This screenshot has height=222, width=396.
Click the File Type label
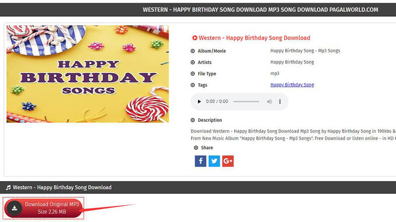207,74
